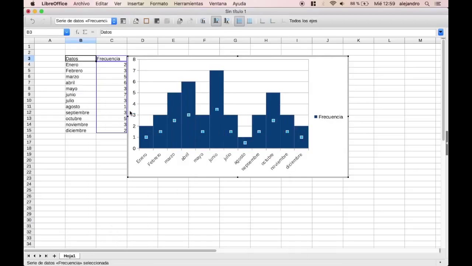
Task: Select row header 3
Action: pyautogui.click(x=29, y=58)
